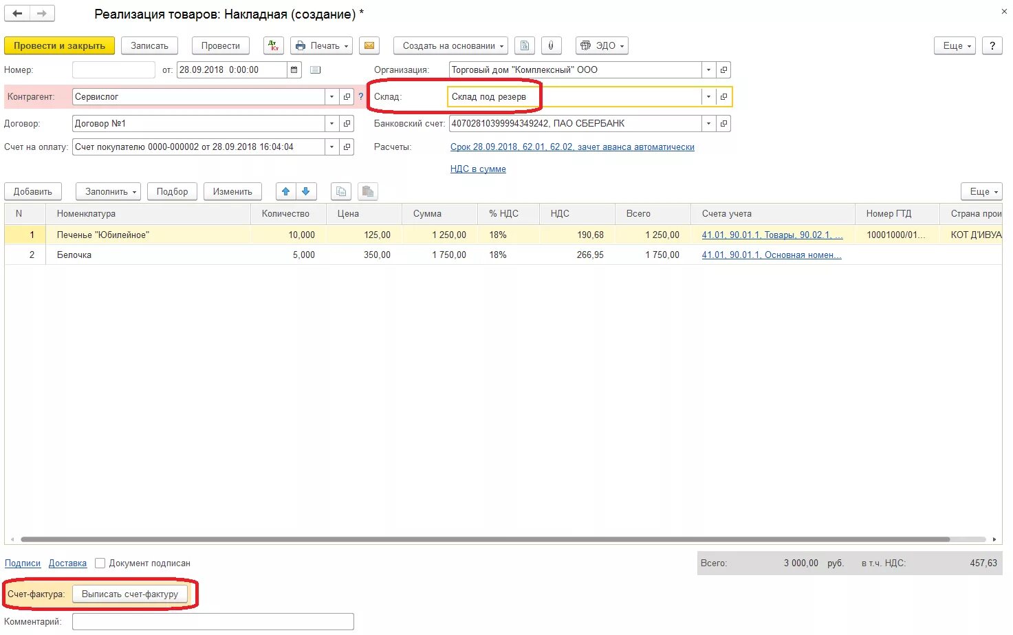
Task: Open the ЭДО dropdown menu
Action: tap(602, 45)
